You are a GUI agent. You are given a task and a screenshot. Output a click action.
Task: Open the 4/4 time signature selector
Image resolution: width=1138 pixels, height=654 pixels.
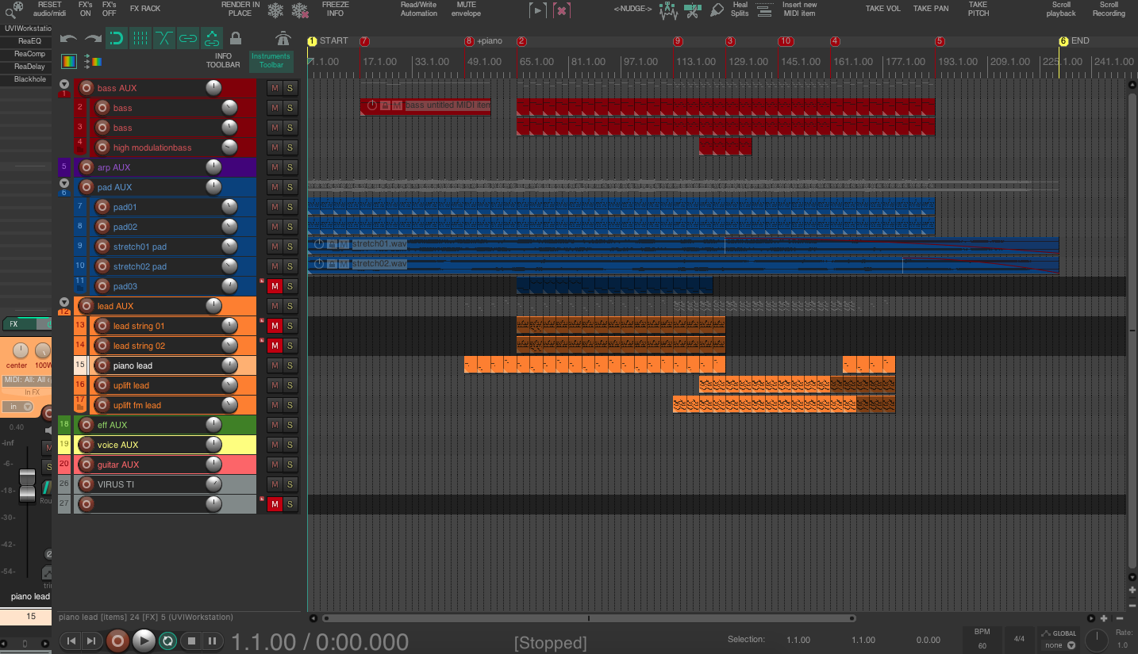[x=1018, y=638]
